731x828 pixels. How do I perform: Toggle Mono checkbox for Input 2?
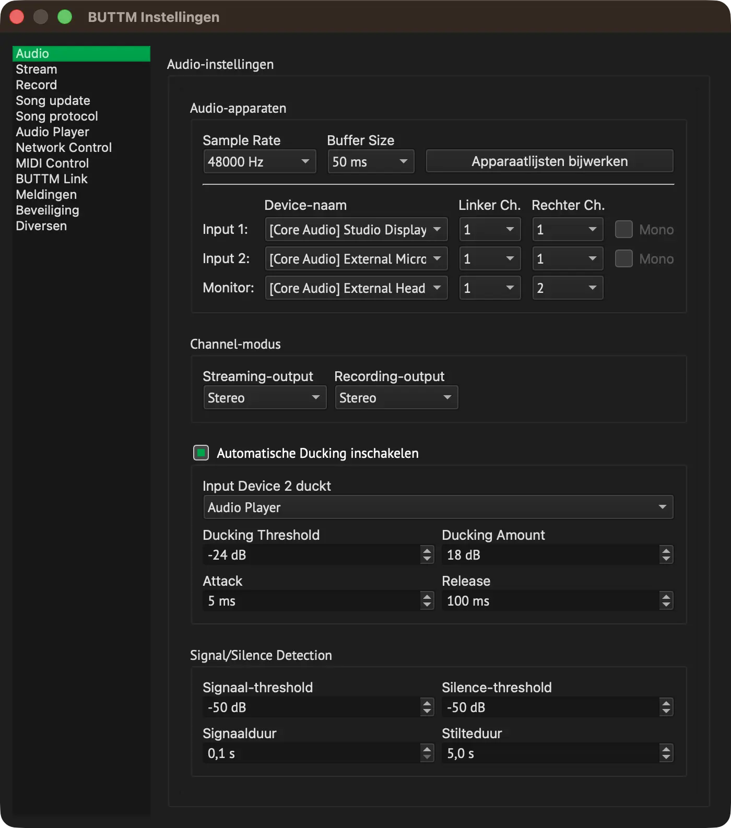pyautogui.click(x=624, y=258)
